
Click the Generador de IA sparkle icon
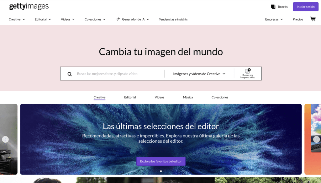coord(118,19)
